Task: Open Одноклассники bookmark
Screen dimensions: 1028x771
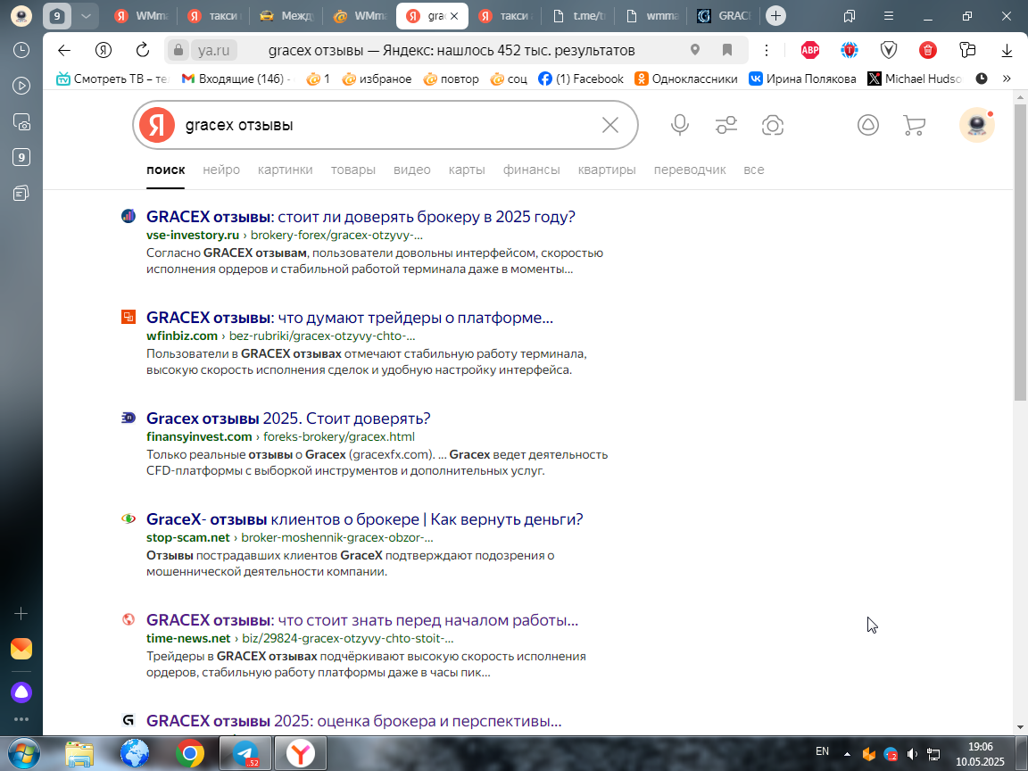Action: point(685,79)
